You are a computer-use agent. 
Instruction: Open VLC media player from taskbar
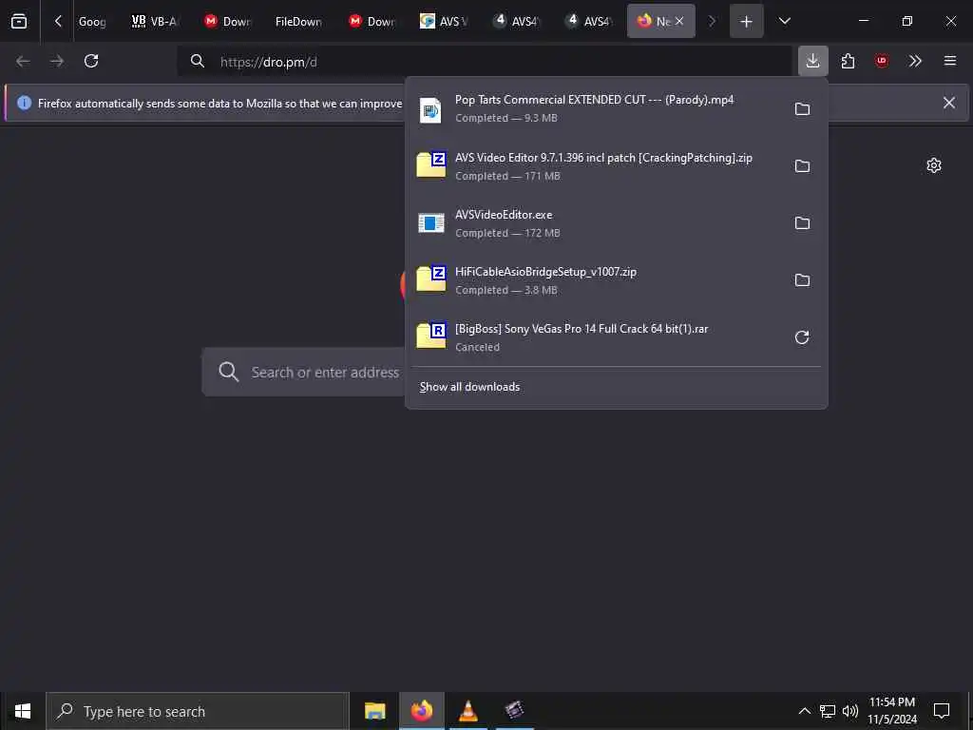467,711
